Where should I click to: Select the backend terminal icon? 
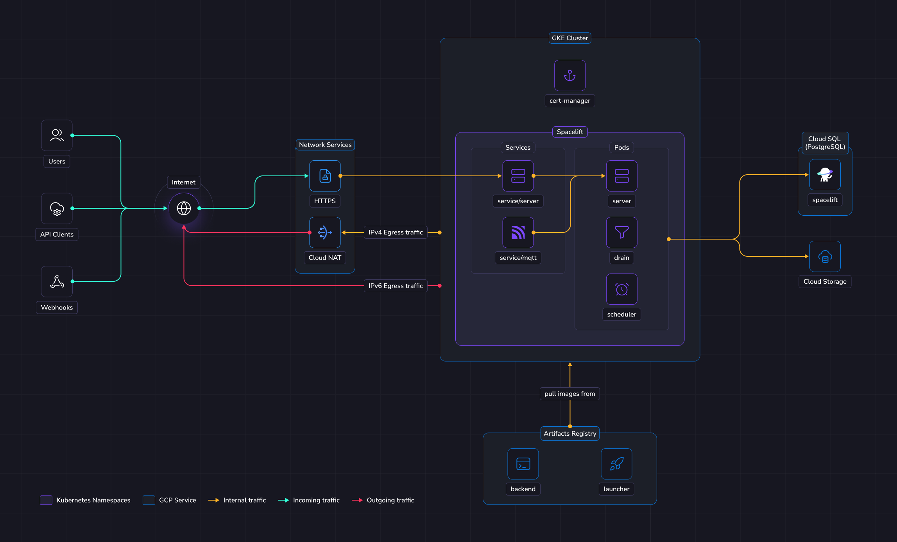pyautogui.click(x=523, y=464)
